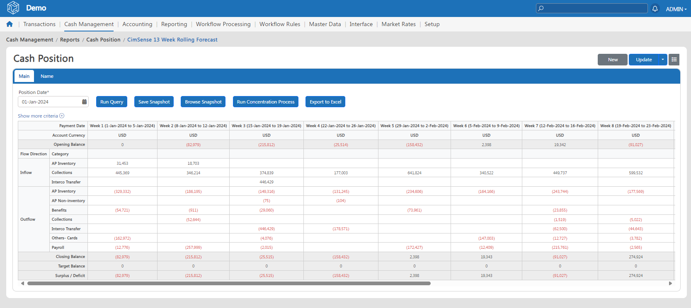This screenshot has width=691, height=308.
Task: Click the horizontal scrollbar of forecast table
Action: click(229, 284)
